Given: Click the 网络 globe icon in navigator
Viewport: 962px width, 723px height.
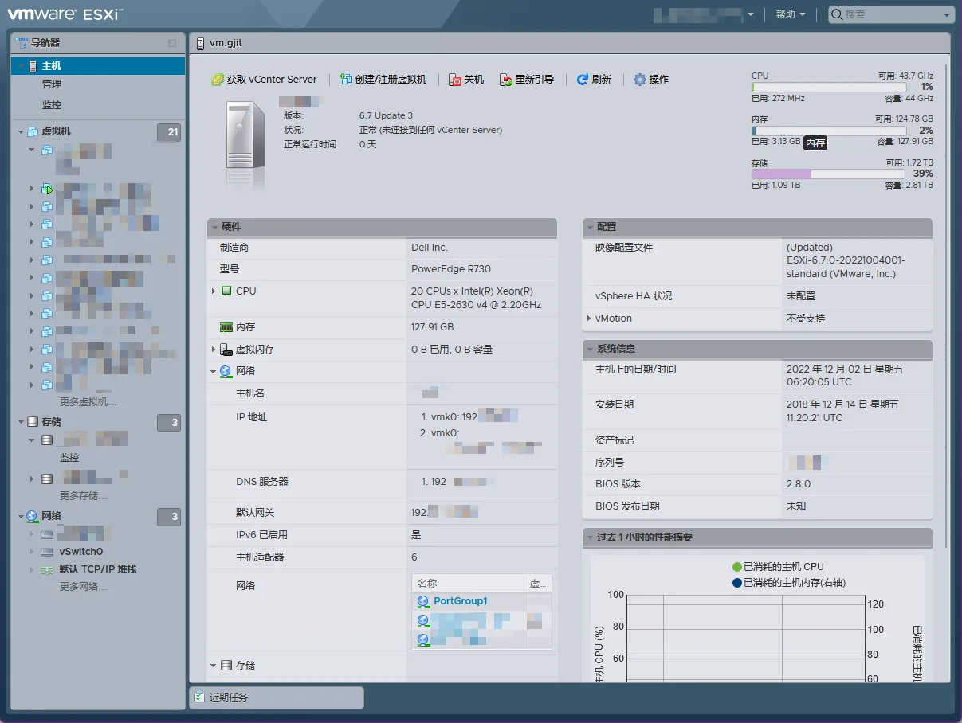Looking at the screenshot, I should point(33,517).
